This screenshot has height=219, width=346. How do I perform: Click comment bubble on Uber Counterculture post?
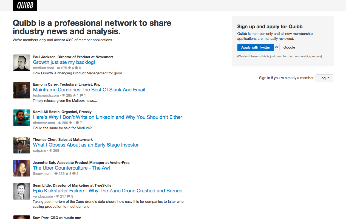pos(74,173)
